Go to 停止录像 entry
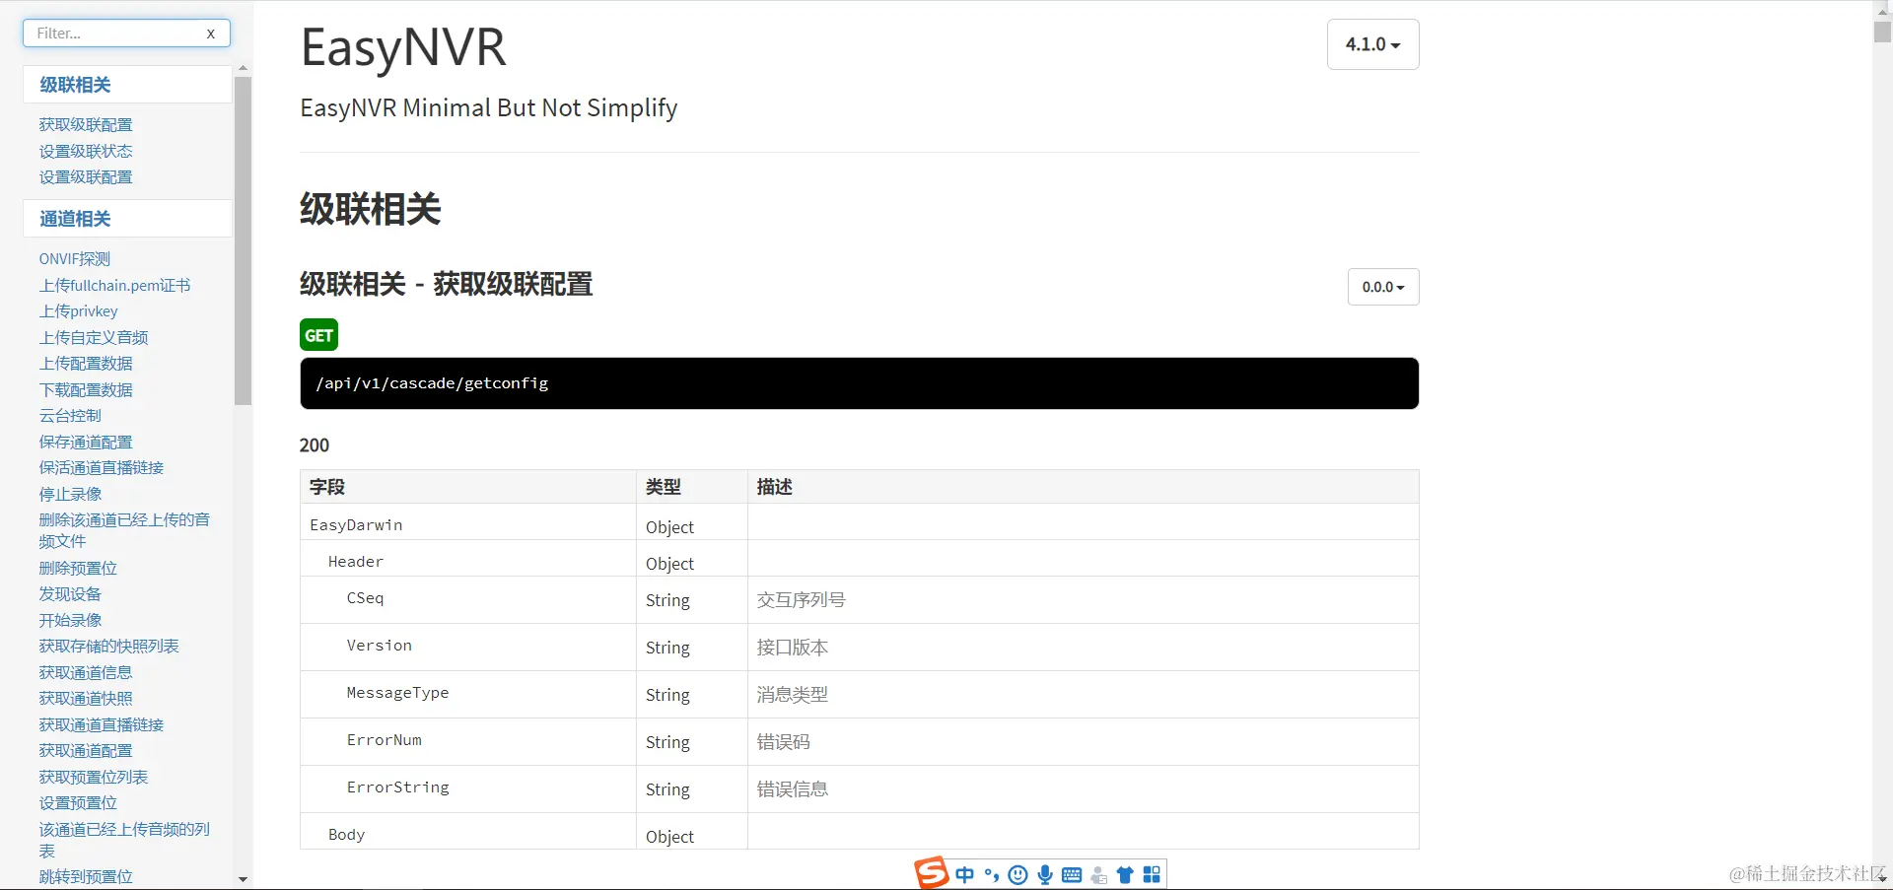This screenshot has width=1893, height=890. tap(70, 494)
